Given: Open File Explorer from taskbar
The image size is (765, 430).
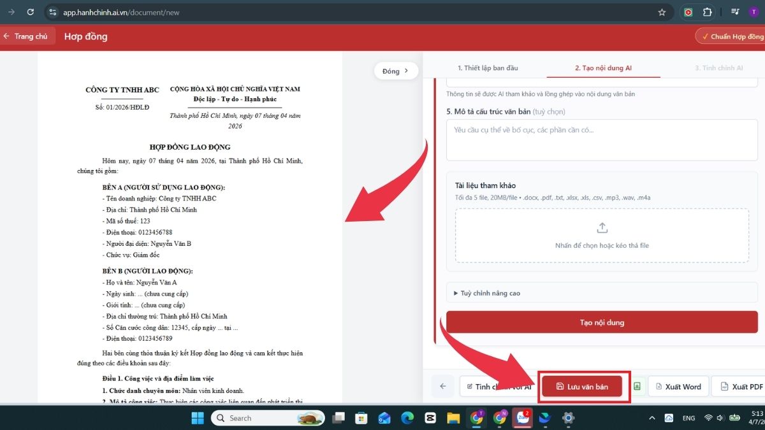Looking at the screenshot, I should click(453, 418).
